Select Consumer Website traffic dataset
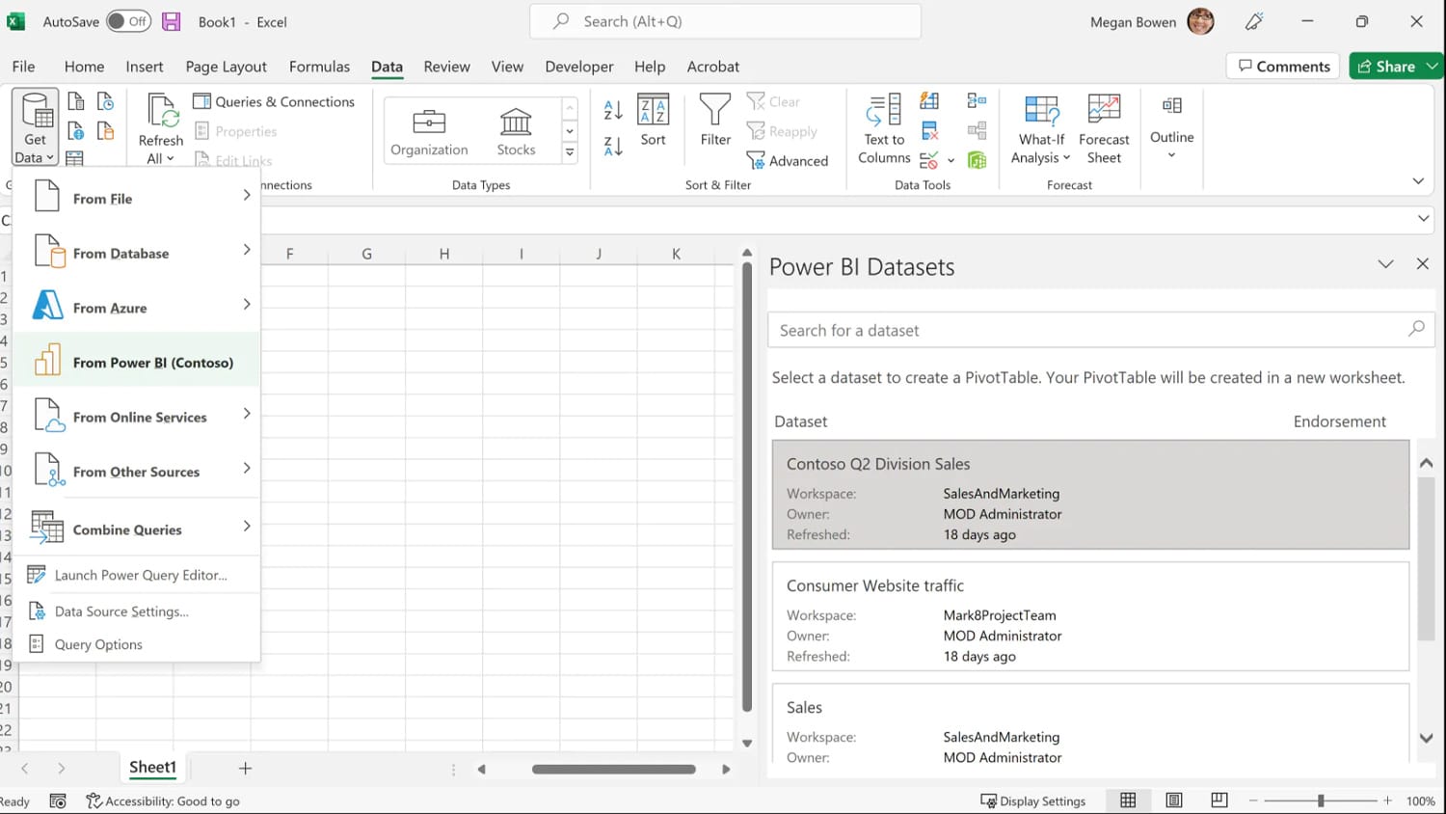The width and height of the screenshot is (1446, 814). tap(1090, 616)
